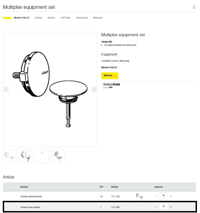Go to the CAD files tab
The height and width of the screenshot is (213, 200).
point(65,18)
